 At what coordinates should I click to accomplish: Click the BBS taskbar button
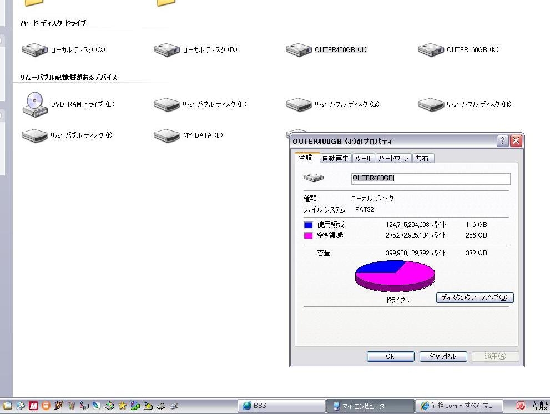[x=282, y=406]
